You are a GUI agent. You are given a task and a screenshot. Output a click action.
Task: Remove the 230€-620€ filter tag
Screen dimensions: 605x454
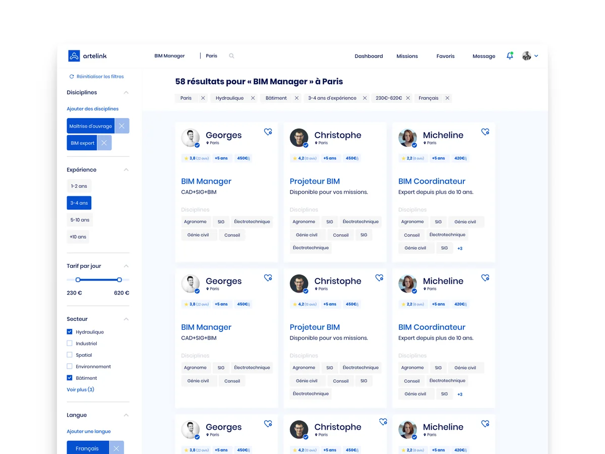[408, 98]
